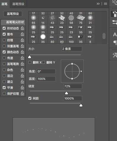Switch to the 画笔预设 tab
The height and width of the screenshot is (141, 117).
click(18, 4)
